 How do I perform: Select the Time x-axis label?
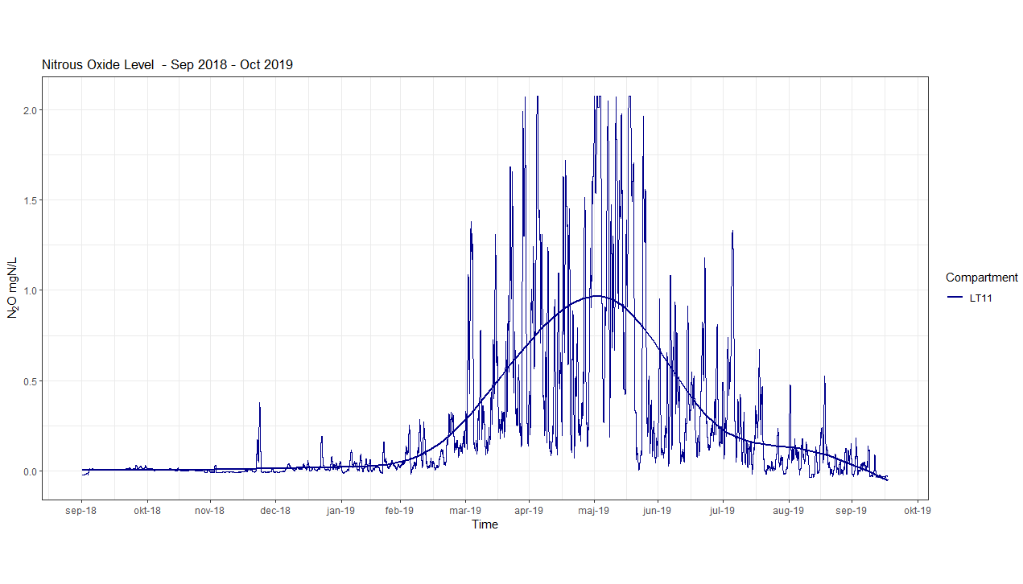pos(485,524)
